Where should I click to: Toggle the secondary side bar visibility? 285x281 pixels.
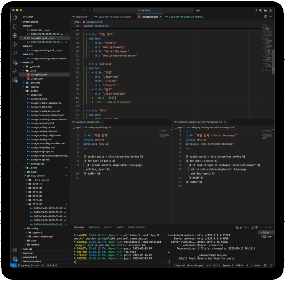[x=270, y=10]
